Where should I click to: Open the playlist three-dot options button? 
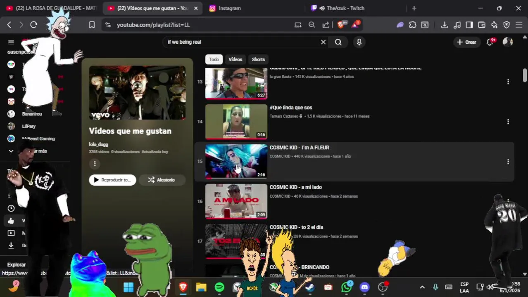(x=95, y=164)
